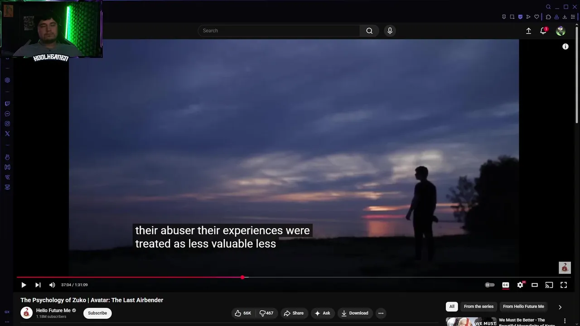Viewport: 580px width, 326px height.
Task: Open the browser pinboards pin icon
Action: (504, 17)
